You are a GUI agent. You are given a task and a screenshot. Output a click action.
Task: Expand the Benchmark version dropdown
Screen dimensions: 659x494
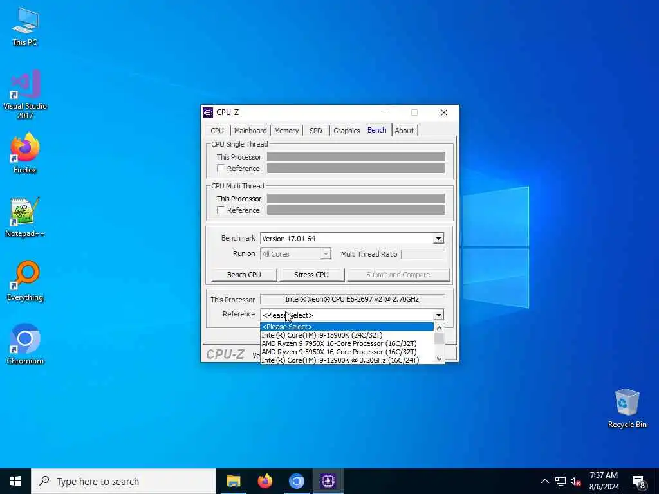click(x=438, y=239)
